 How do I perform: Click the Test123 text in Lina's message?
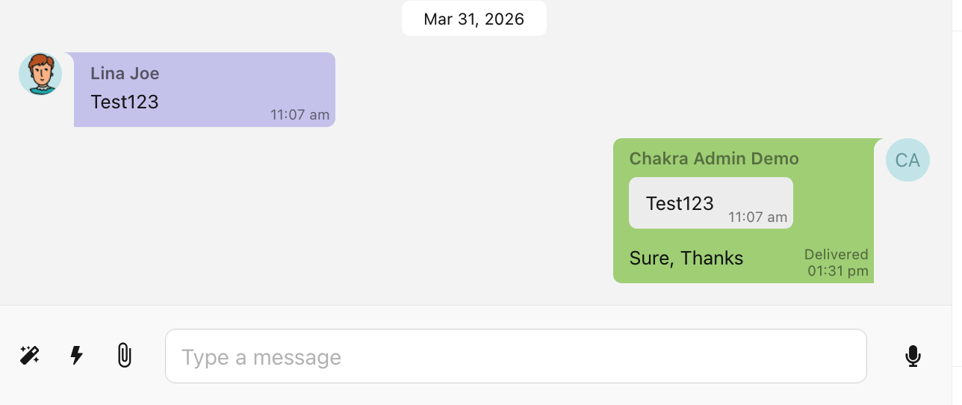[125, 102]
